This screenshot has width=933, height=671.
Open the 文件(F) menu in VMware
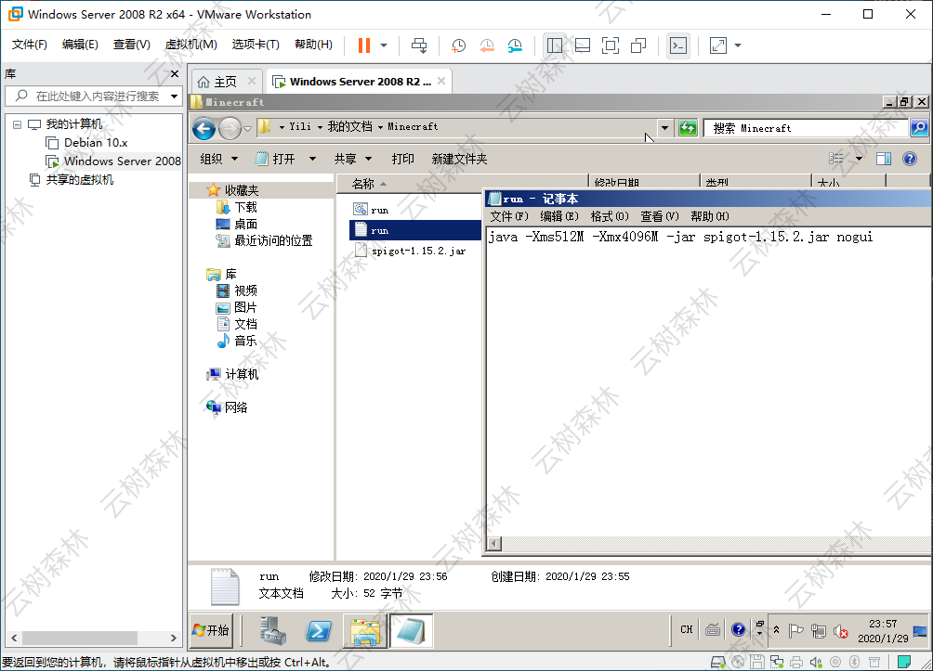coord(29,45)
